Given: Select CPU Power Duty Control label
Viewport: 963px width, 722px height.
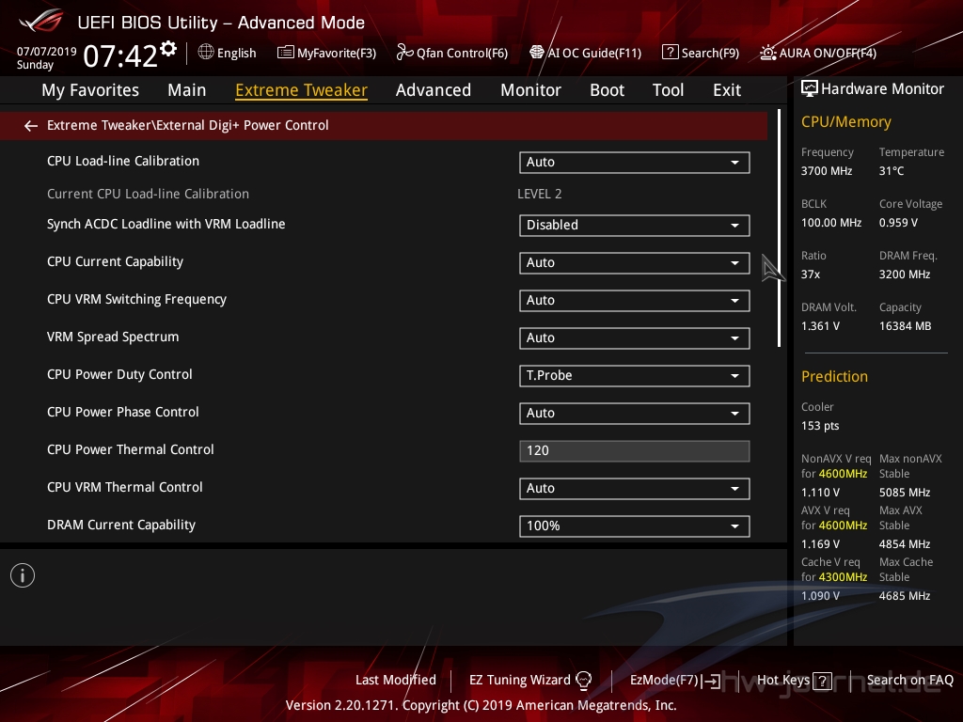Looking at the screenshot, I should (119, 374).
